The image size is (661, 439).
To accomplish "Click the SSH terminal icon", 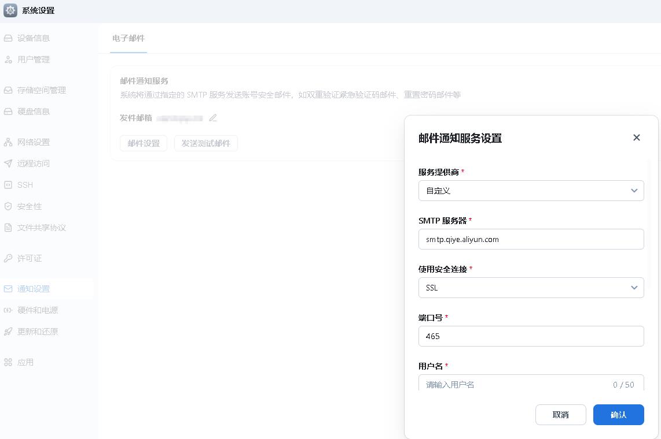I will pyautogui.click(x=8, y=185).
